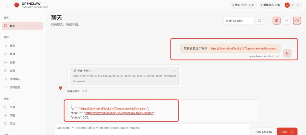Click the lobster assistant avatar
306x135 pixels.
click(61, 88)
